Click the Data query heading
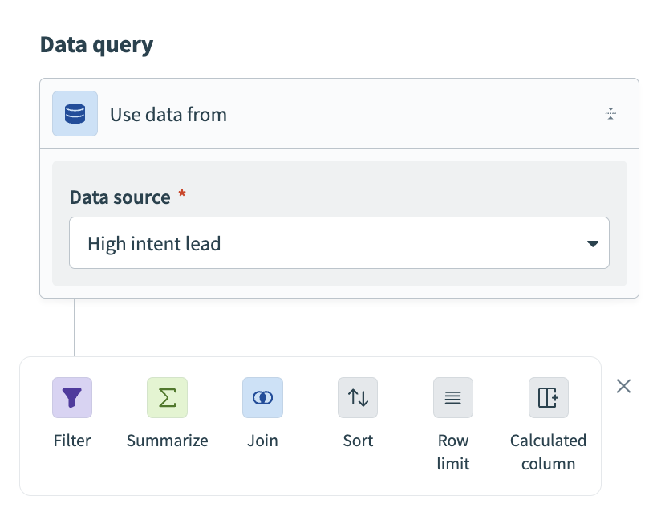 (x=96, y=44)
